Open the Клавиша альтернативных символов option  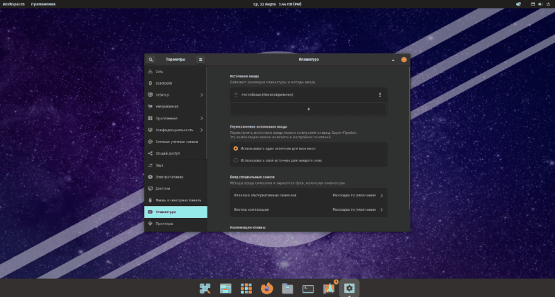click(308, 196)
